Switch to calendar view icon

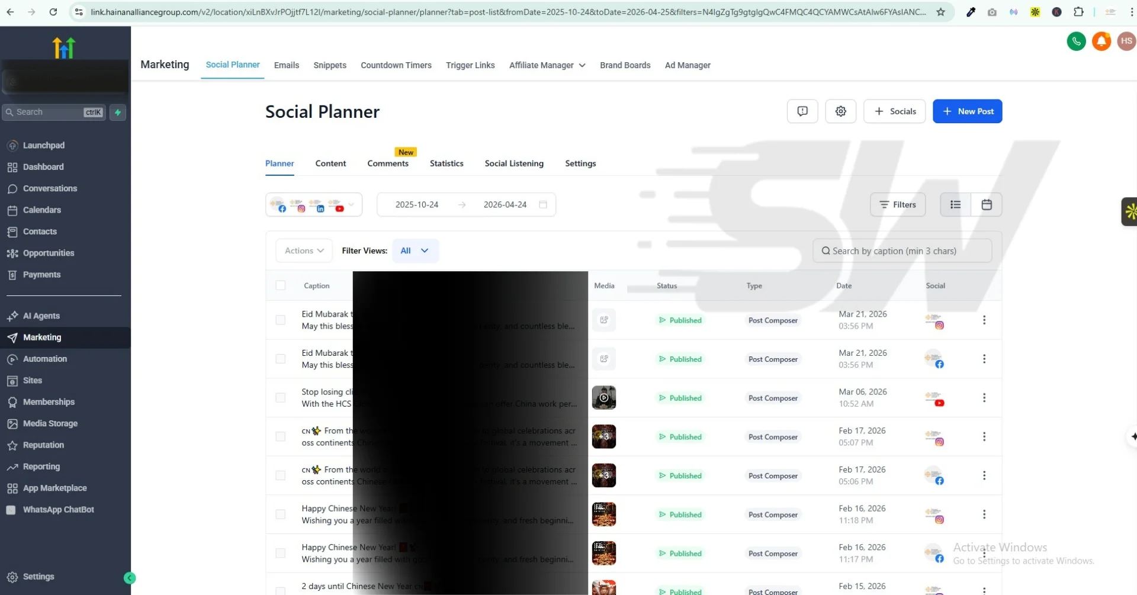pos(986,205)
